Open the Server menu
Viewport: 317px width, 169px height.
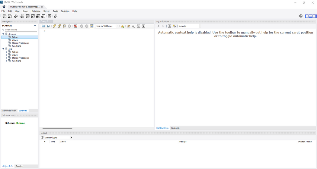coord(46,11)
